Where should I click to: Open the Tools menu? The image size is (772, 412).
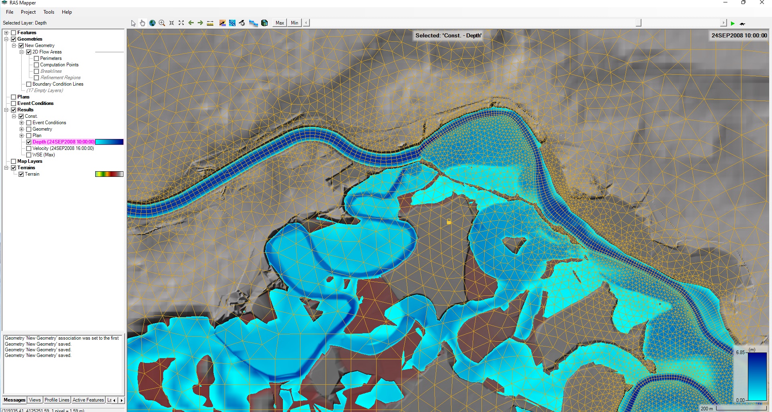[49, 12]
